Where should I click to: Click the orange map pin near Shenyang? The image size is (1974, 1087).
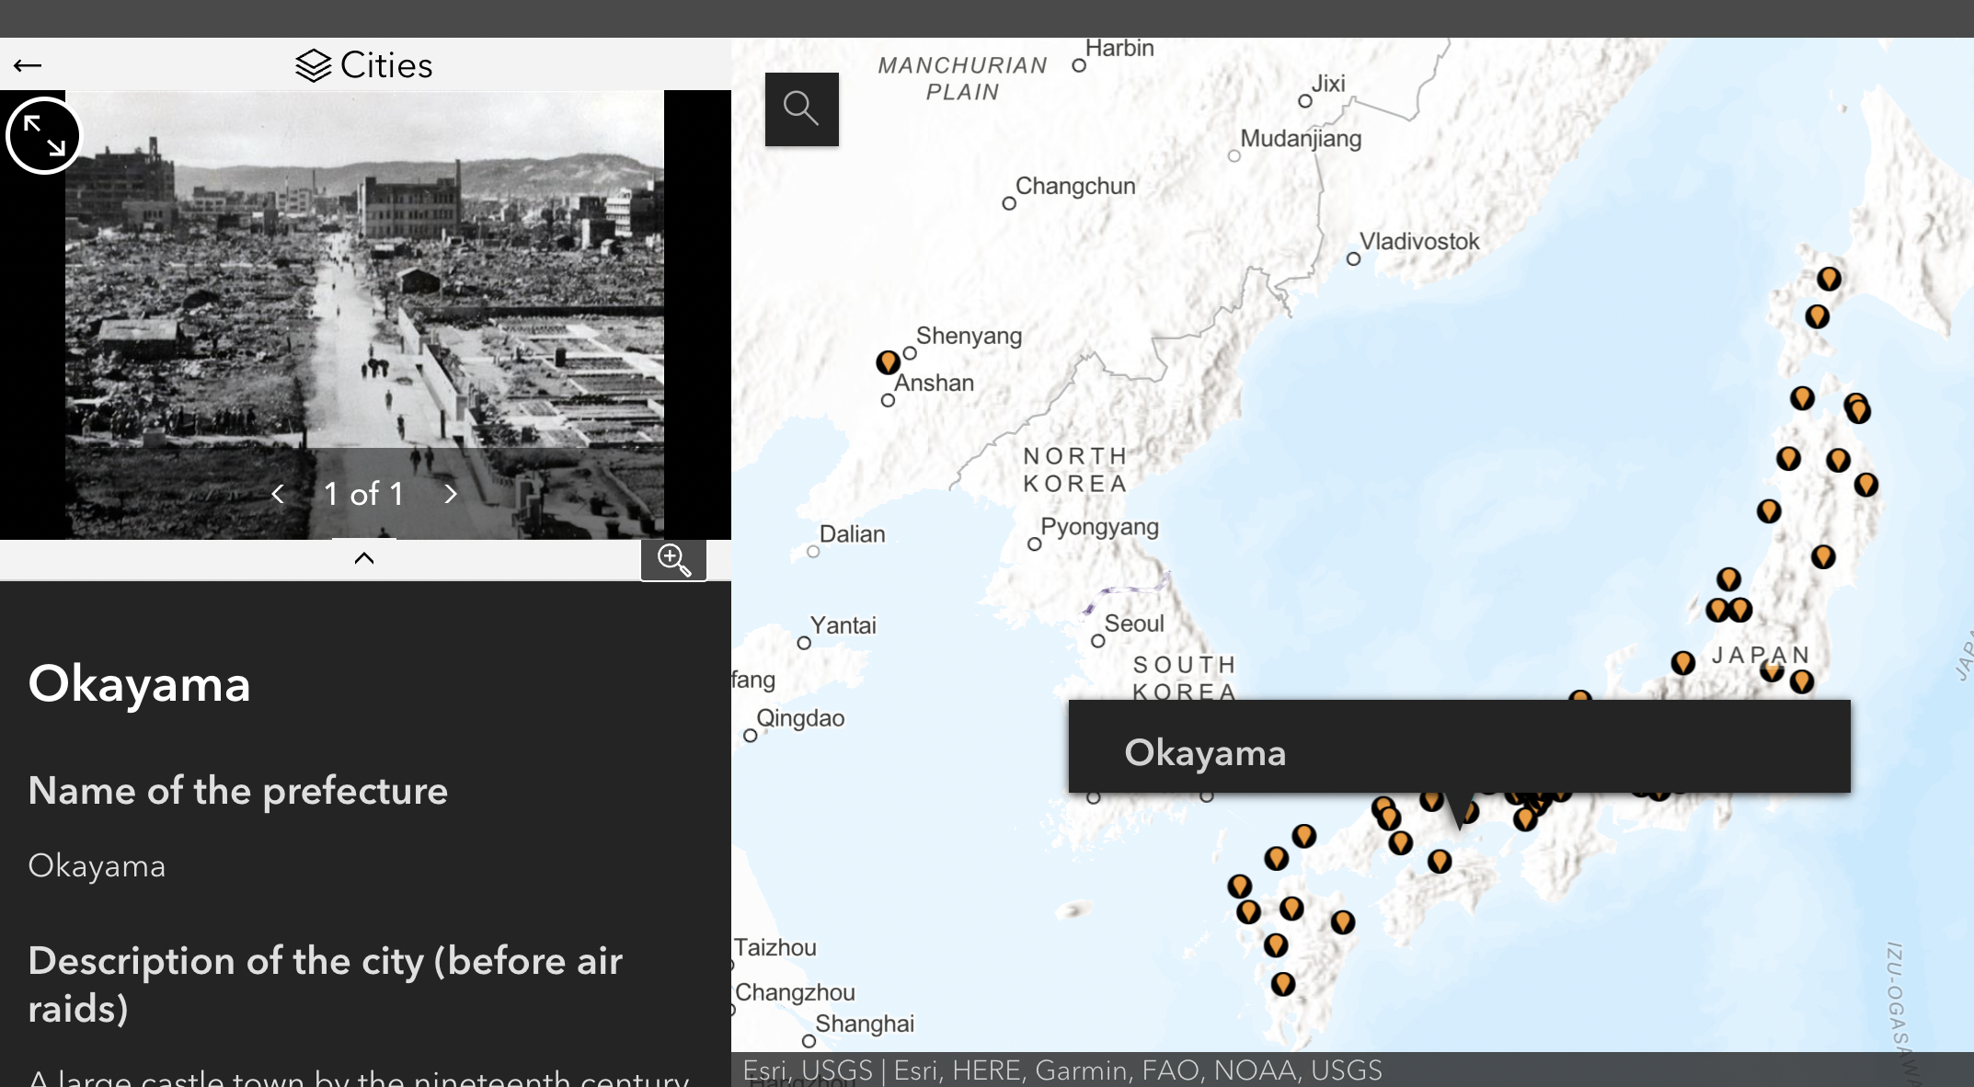click(x=888, y=361)
